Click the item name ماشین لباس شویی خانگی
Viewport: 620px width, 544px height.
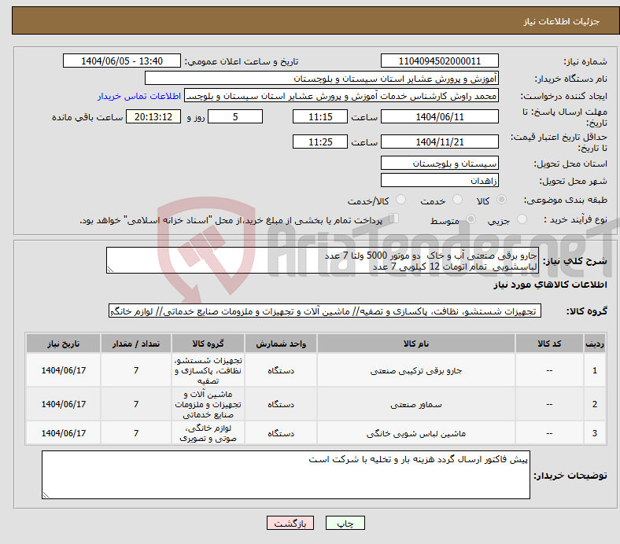tap(416, 433)
